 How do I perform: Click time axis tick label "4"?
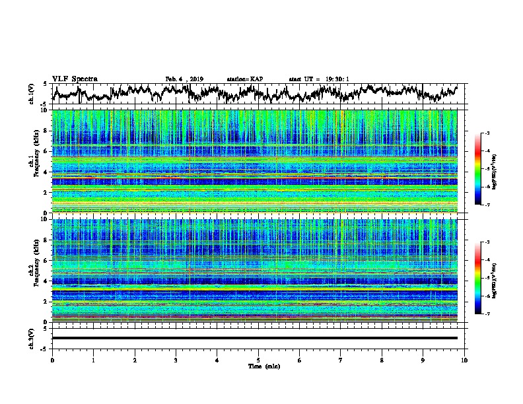(x=217, y=360)
